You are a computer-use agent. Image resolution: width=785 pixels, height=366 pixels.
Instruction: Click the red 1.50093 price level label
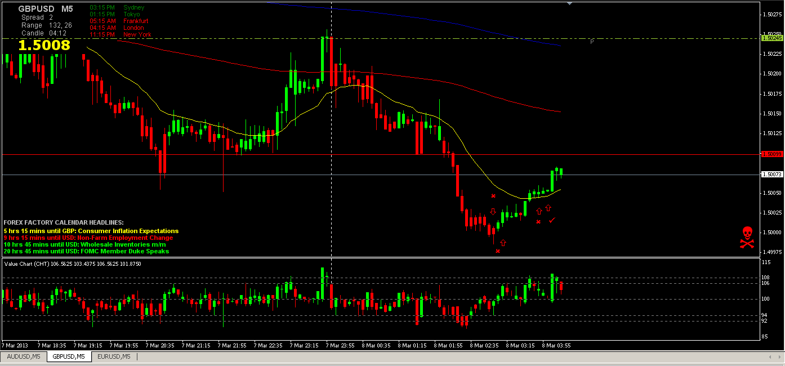point(771,154)
